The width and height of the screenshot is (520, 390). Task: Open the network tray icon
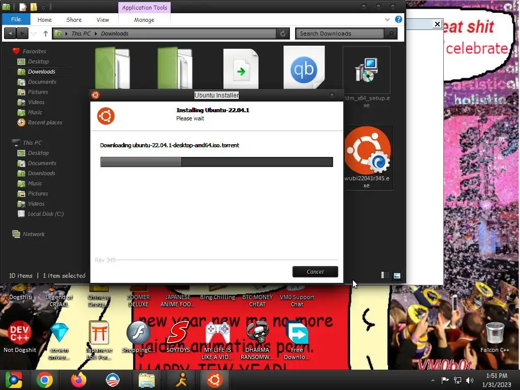pyautogui.click(x=458, y=380)
